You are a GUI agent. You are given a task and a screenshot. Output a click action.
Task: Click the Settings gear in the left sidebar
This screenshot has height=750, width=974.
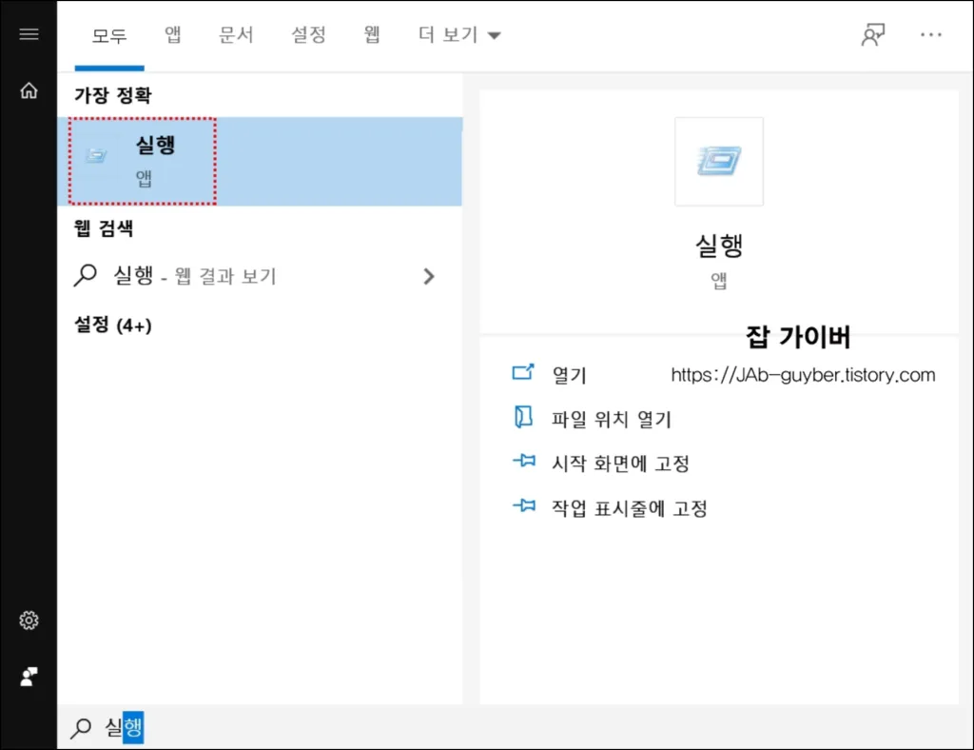29,620
